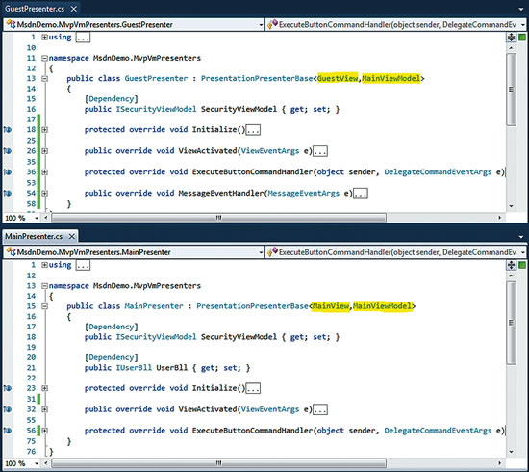Click GuestPresenter class name on line 13
The image size is (529, 472).
pyautogui.click(x=156, y=78)
